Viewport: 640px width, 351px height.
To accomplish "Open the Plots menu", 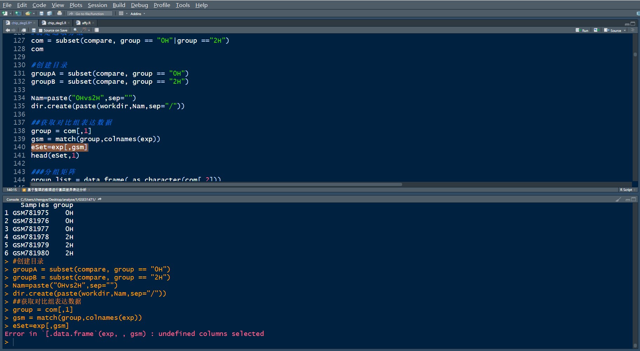I will click(x=76, y=5).
